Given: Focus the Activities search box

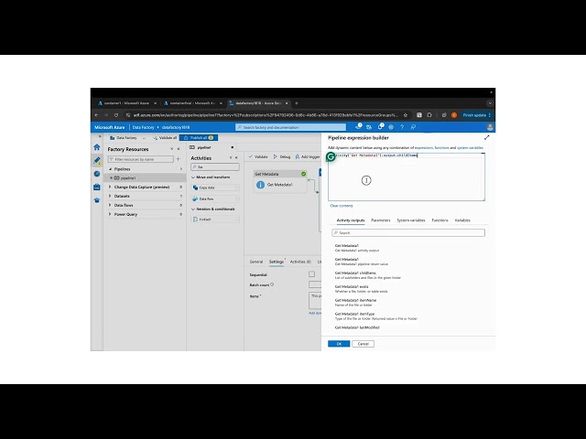Looking at the screenshot, I should pyautogui.click(x=215, y=166).
